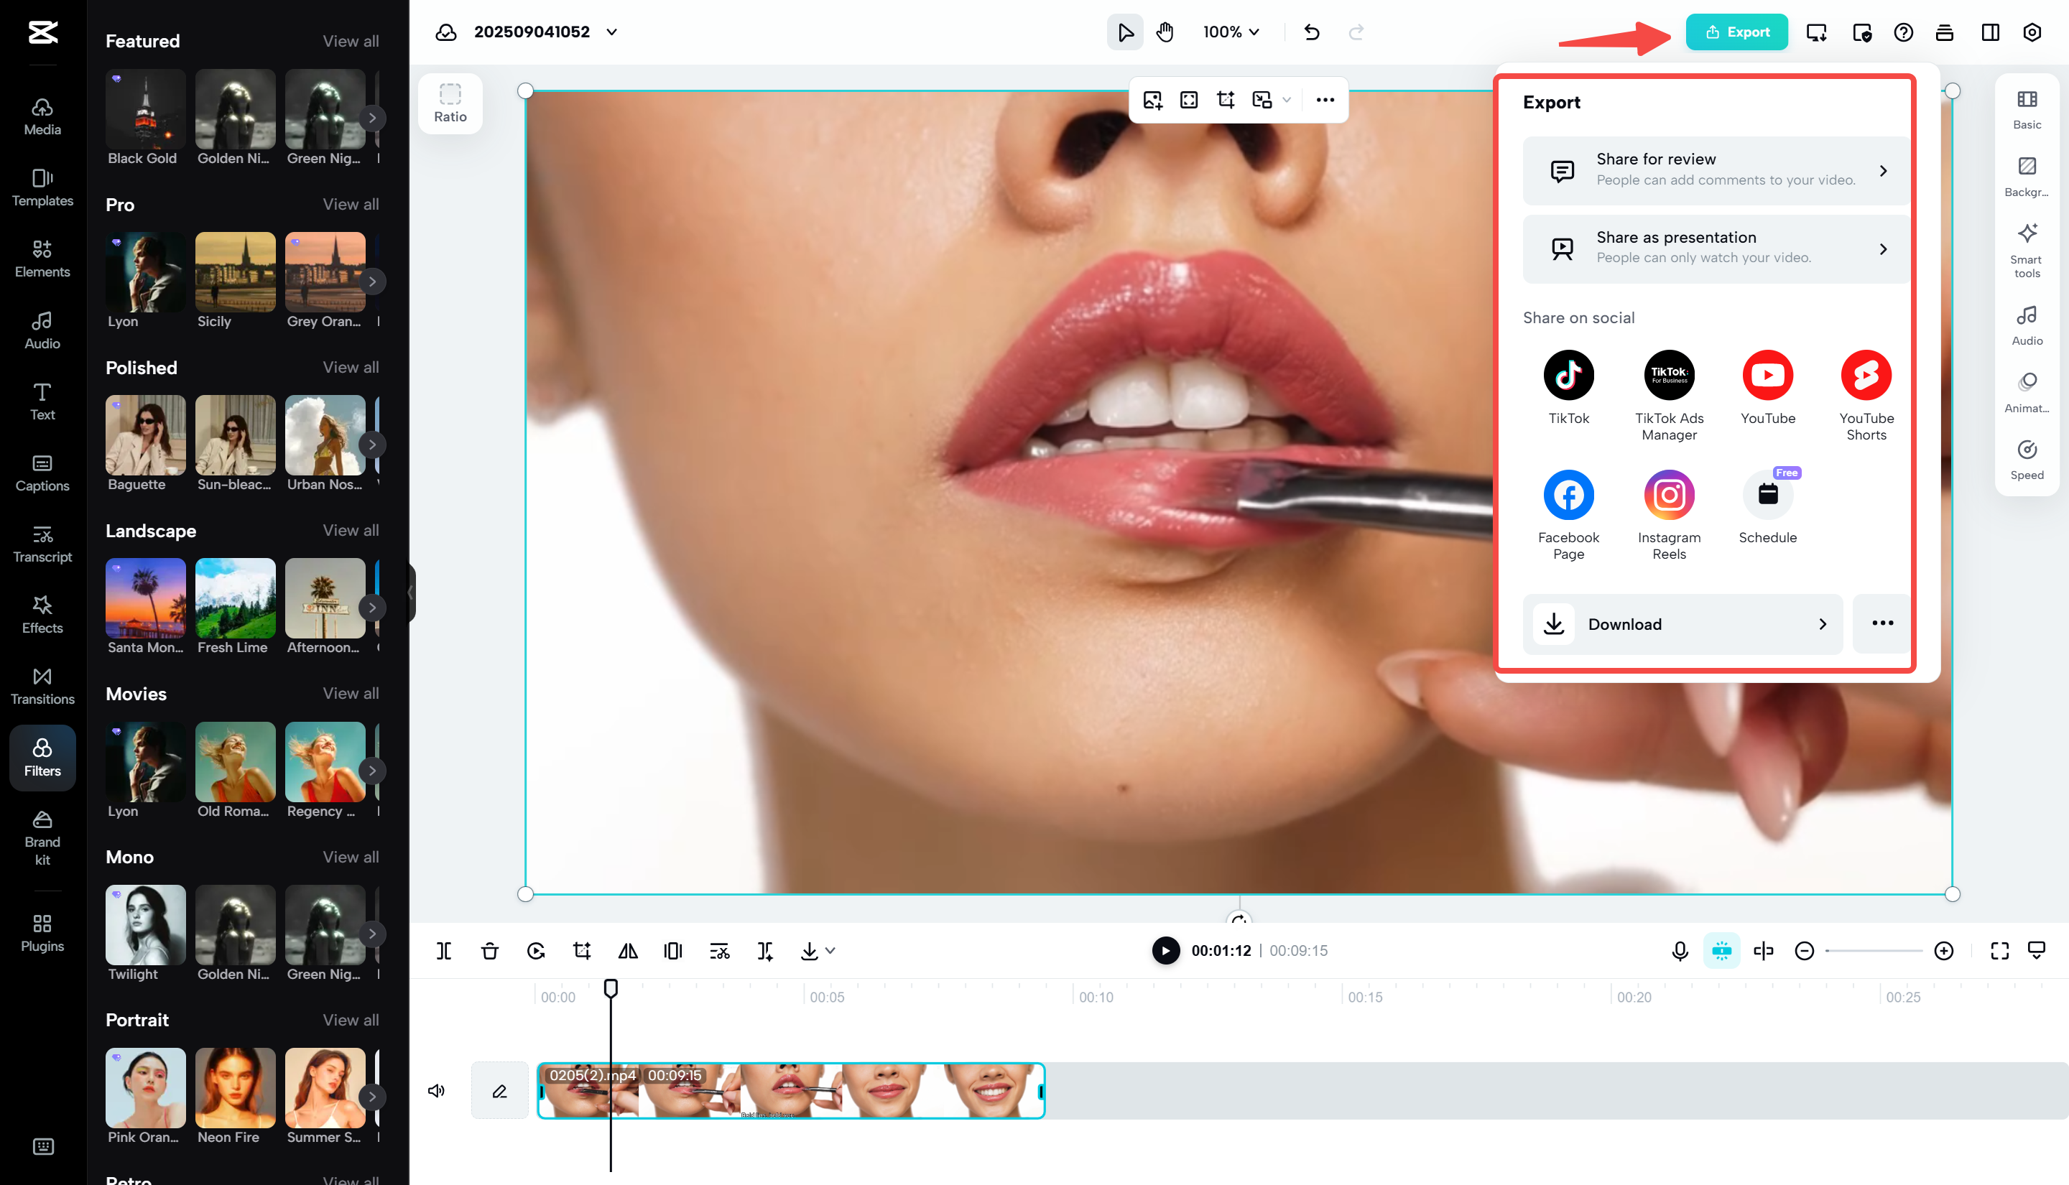Switch to the Captions sidebar tab

pos(42,472)
